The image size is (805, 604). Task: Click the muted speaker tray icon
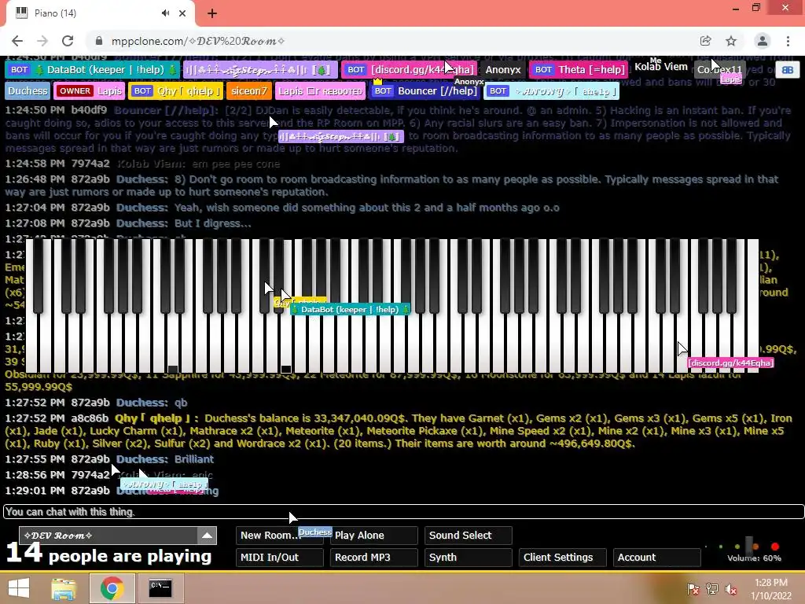click(x=731, y=589)
